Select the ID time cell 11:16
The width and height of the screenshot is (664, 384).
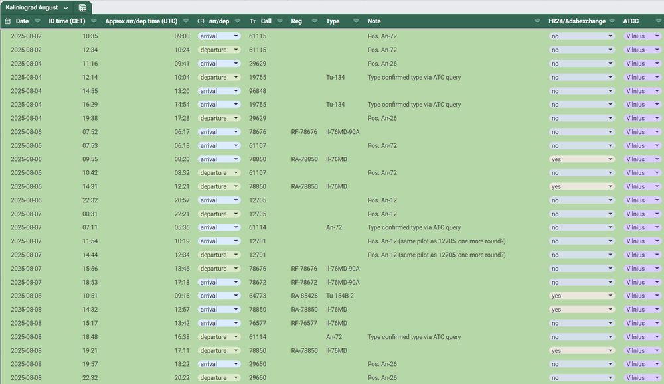90,64
